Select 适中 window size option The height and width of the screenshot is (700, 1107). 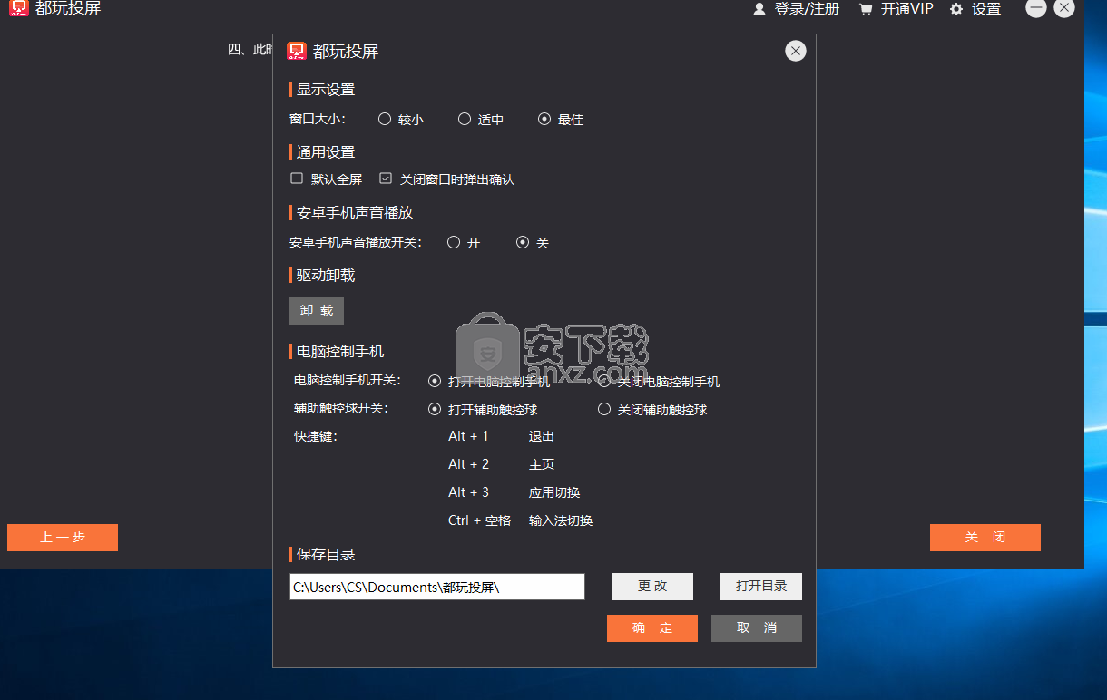coord(465,119)
